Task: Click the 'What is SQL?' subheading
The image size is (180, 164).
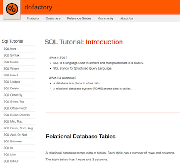Action: [x=58, y=58]
